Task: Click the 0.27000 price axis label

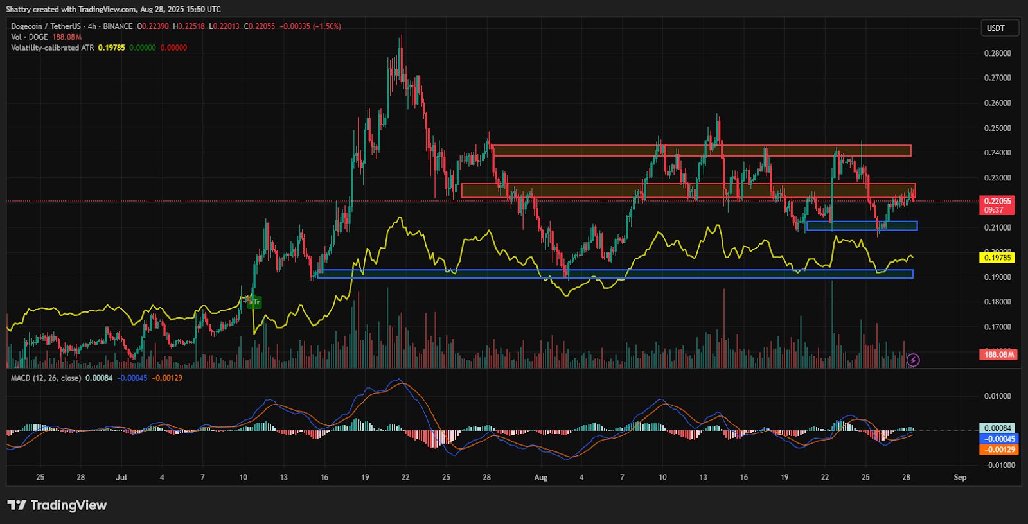Action: (998, 78)
